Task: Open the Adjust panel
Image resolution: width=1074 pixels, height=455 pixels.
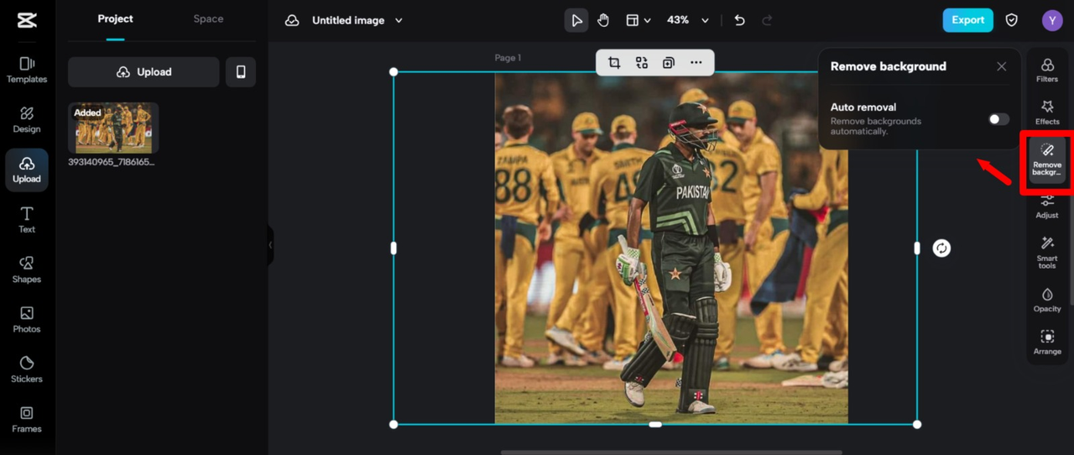Action: click(1047, 207)
